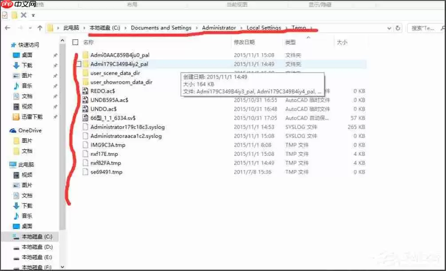This screenshot has width=446, height=271.
Task: Click 'Local Settings' breadcrumb segment
Action: [x=264, y=28]
